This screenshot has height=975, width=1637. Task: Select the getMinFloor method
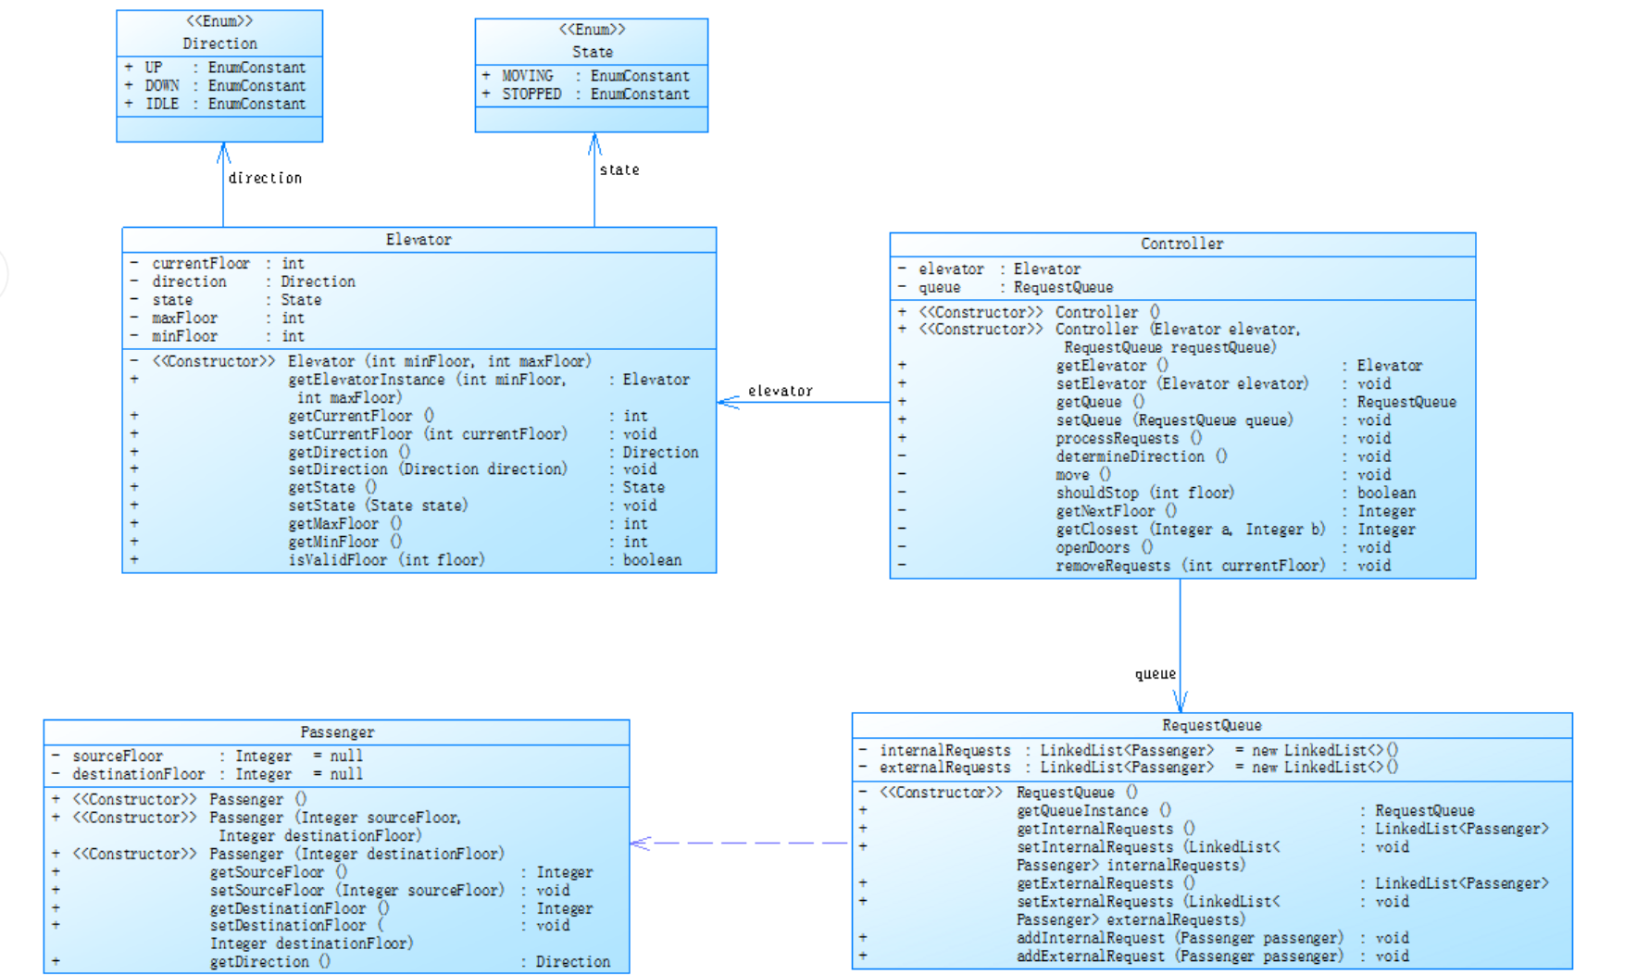[390, 542]
